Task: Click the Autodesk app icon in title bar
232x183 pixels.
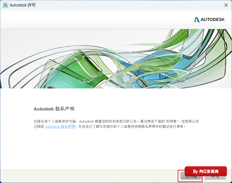Action: [x=5, y=5]
